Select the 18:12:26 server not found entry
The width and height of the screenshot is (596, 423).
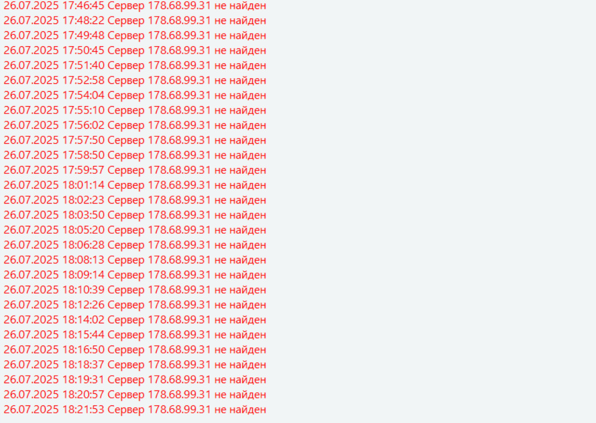135,304
